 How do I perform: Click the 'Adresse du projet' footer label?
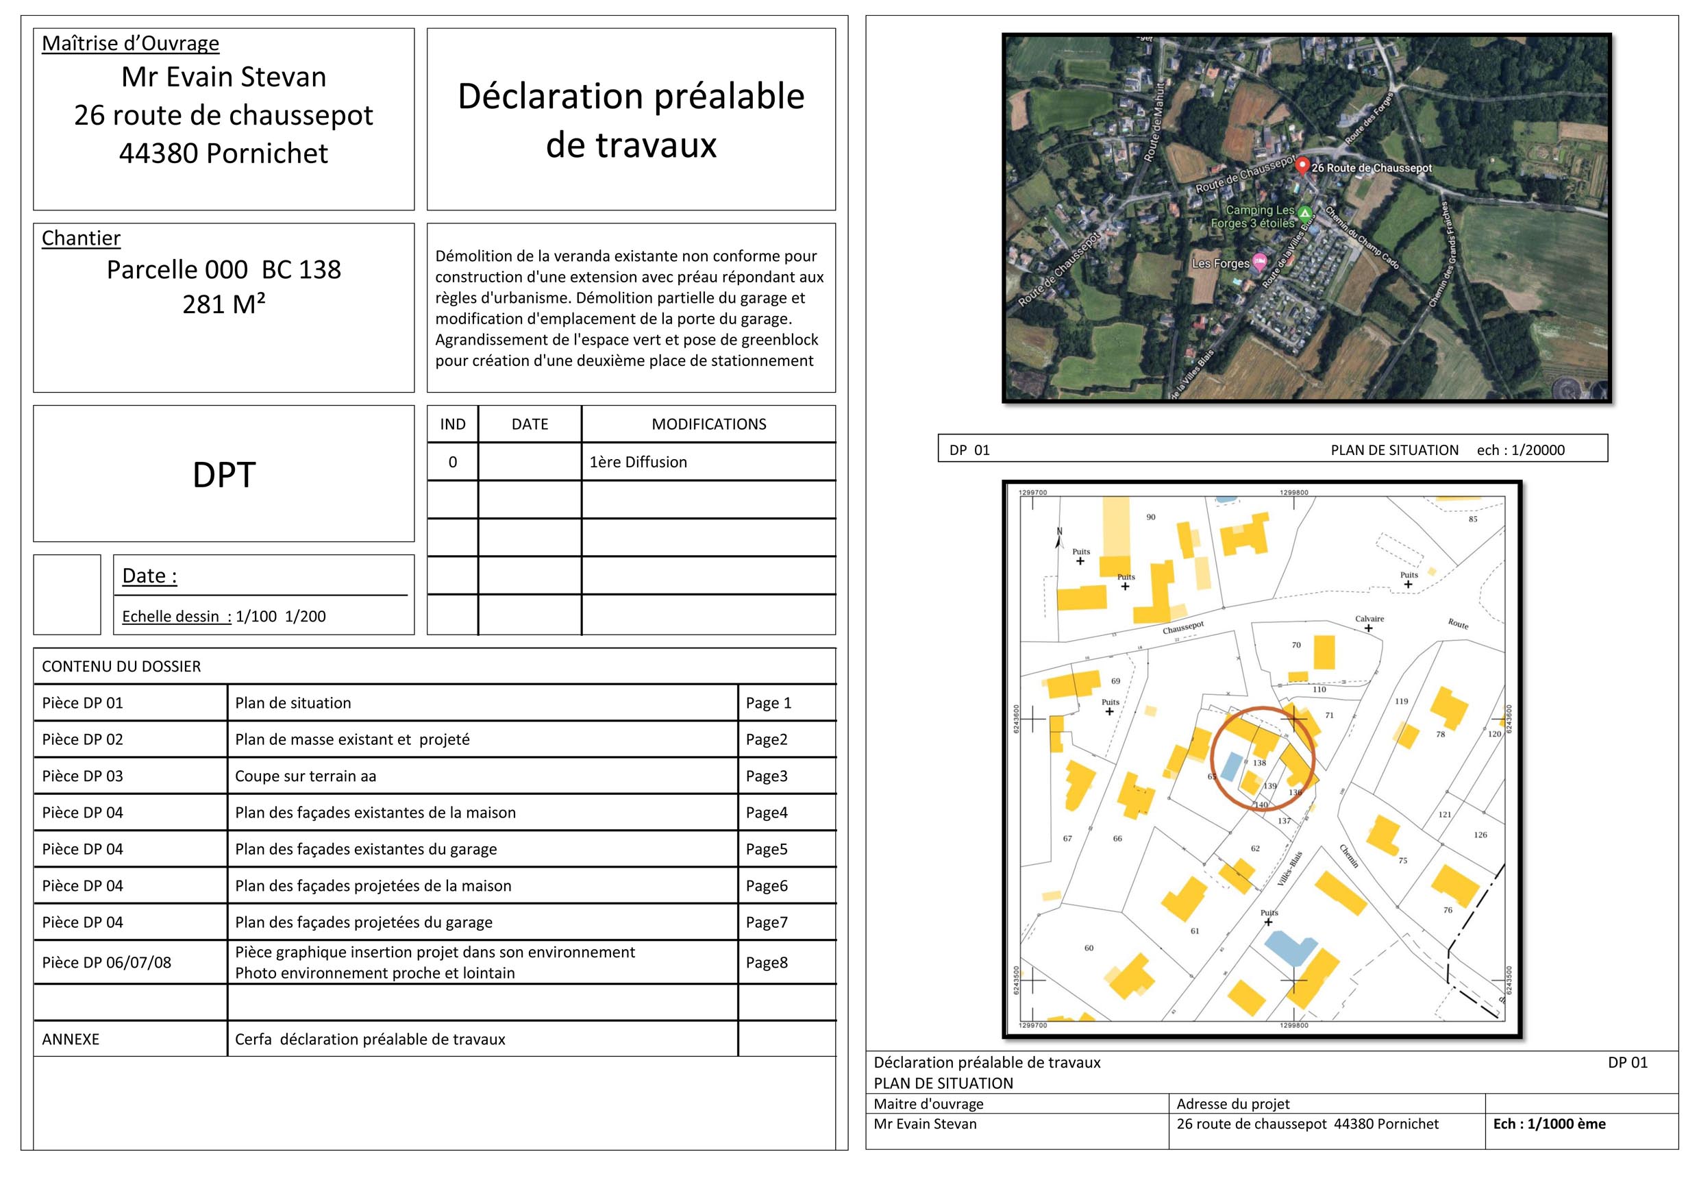(1233, 1103)
